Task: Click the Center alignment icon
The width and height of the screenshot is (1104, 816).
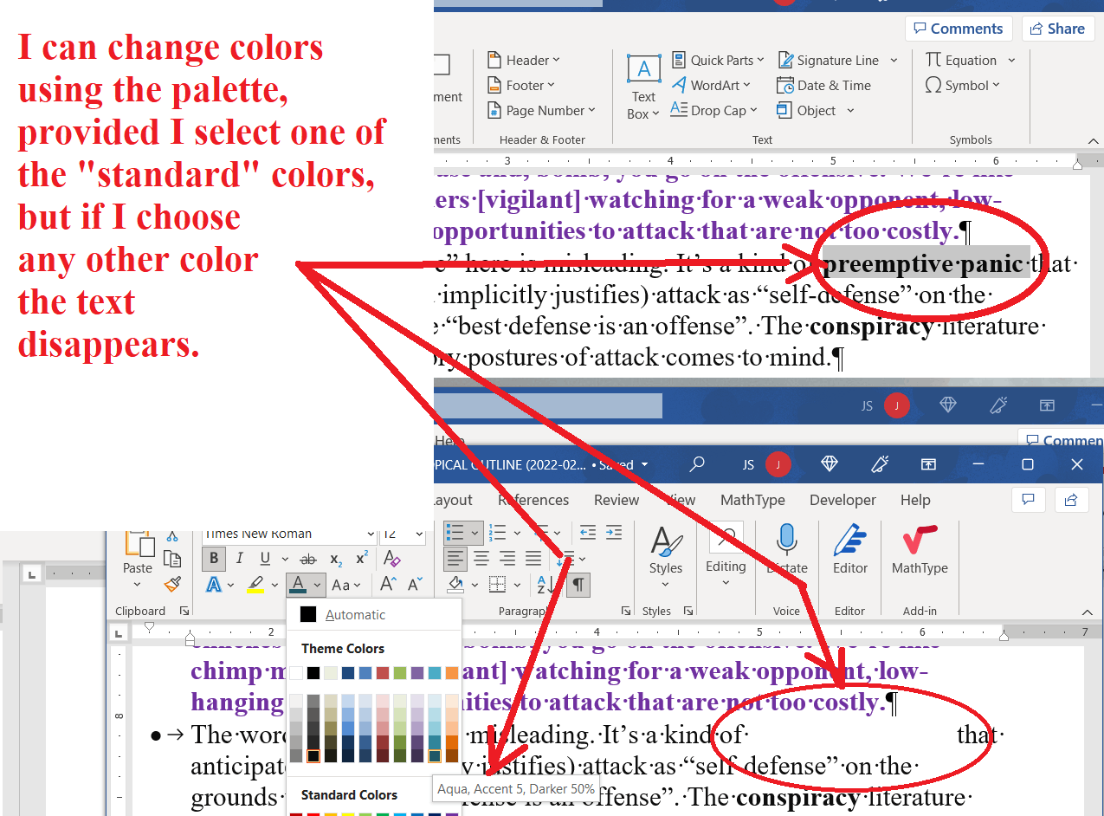Action: point(481,559)
